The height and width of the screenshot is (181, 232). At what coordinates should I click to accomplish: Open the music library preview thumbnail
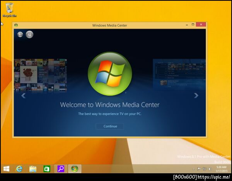tap(40, 75)
